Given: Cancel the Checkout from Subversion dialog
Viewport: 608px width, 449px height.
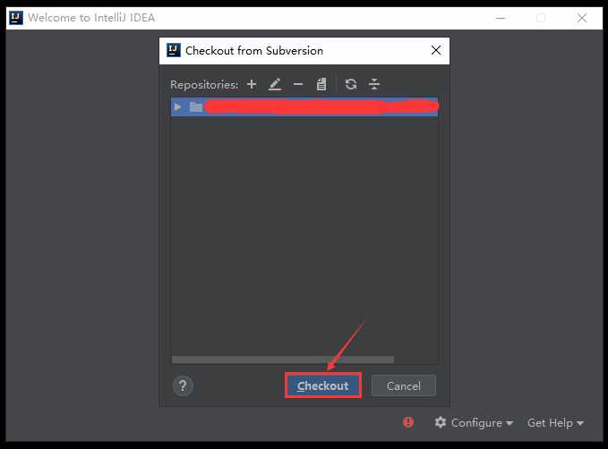Looking at the screenshot, I should [403, 385].
